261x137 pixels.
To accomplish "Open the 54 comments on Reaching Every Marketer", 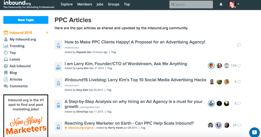I will coord(237,125).
